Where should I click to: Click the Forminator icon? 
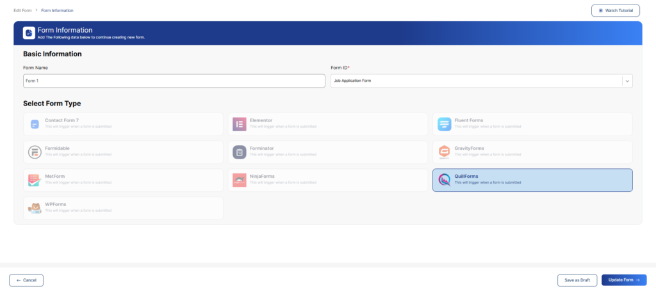point(239,152)
